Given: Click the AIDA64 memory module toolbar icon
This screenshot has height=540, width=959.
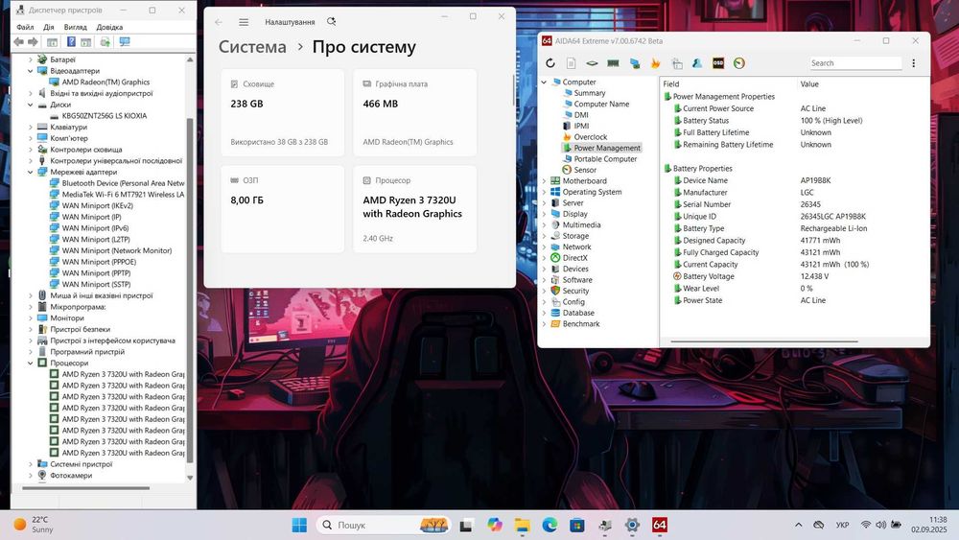Looking at the screenshot, I should [x=613, y=63].
